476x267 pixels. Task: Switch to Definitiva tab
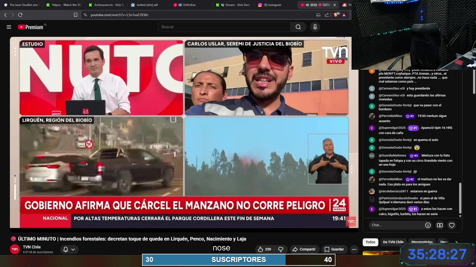click(191, 5)
